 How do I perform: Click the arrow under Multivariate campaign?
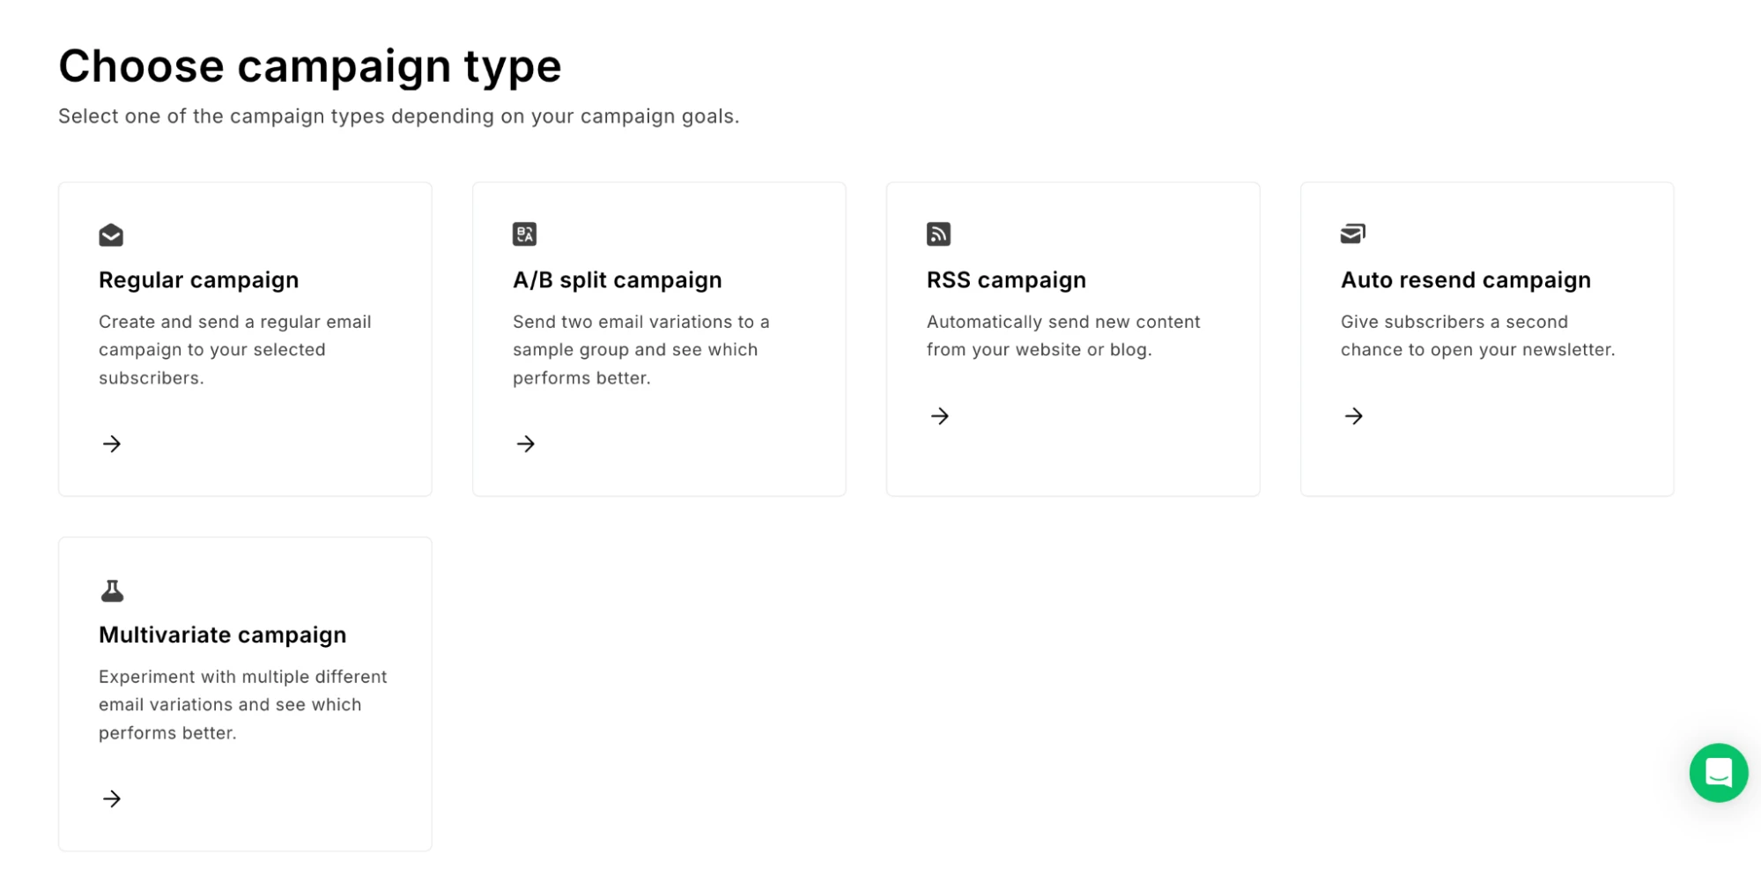(x=112, y=798)
